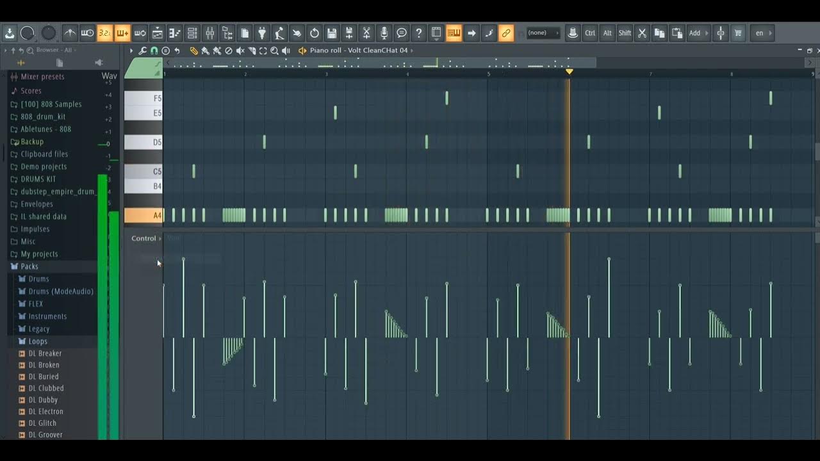Toggle the metronome
The image size is (820, 461).
(x=70, y=33)
